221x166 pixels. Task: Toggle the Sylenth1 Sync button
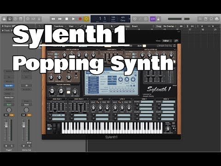[144, 46]
